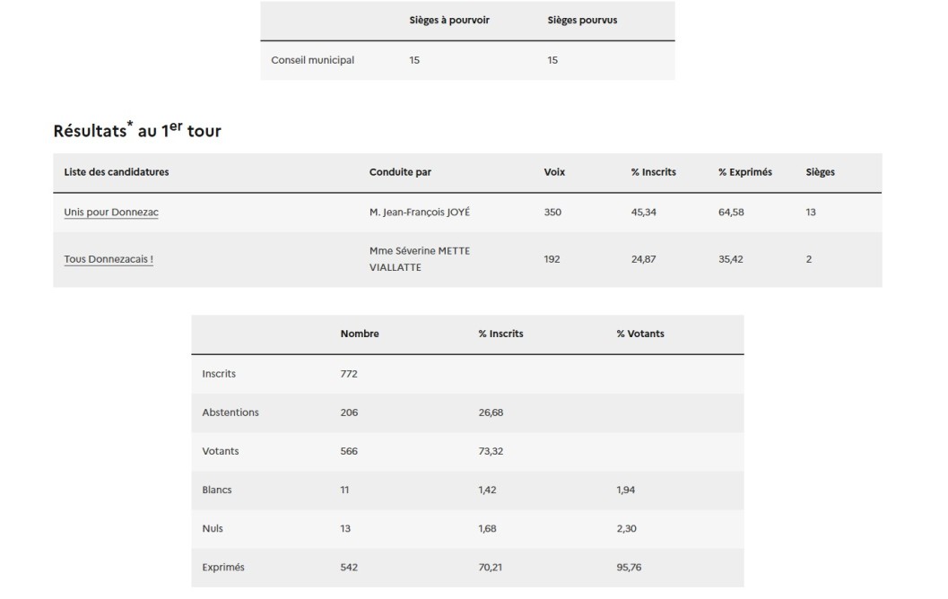Image resolution: width=948 pixels, height=599 pixels.
Task: Click the Liste des candidatures column header
Action: (117, 172)
